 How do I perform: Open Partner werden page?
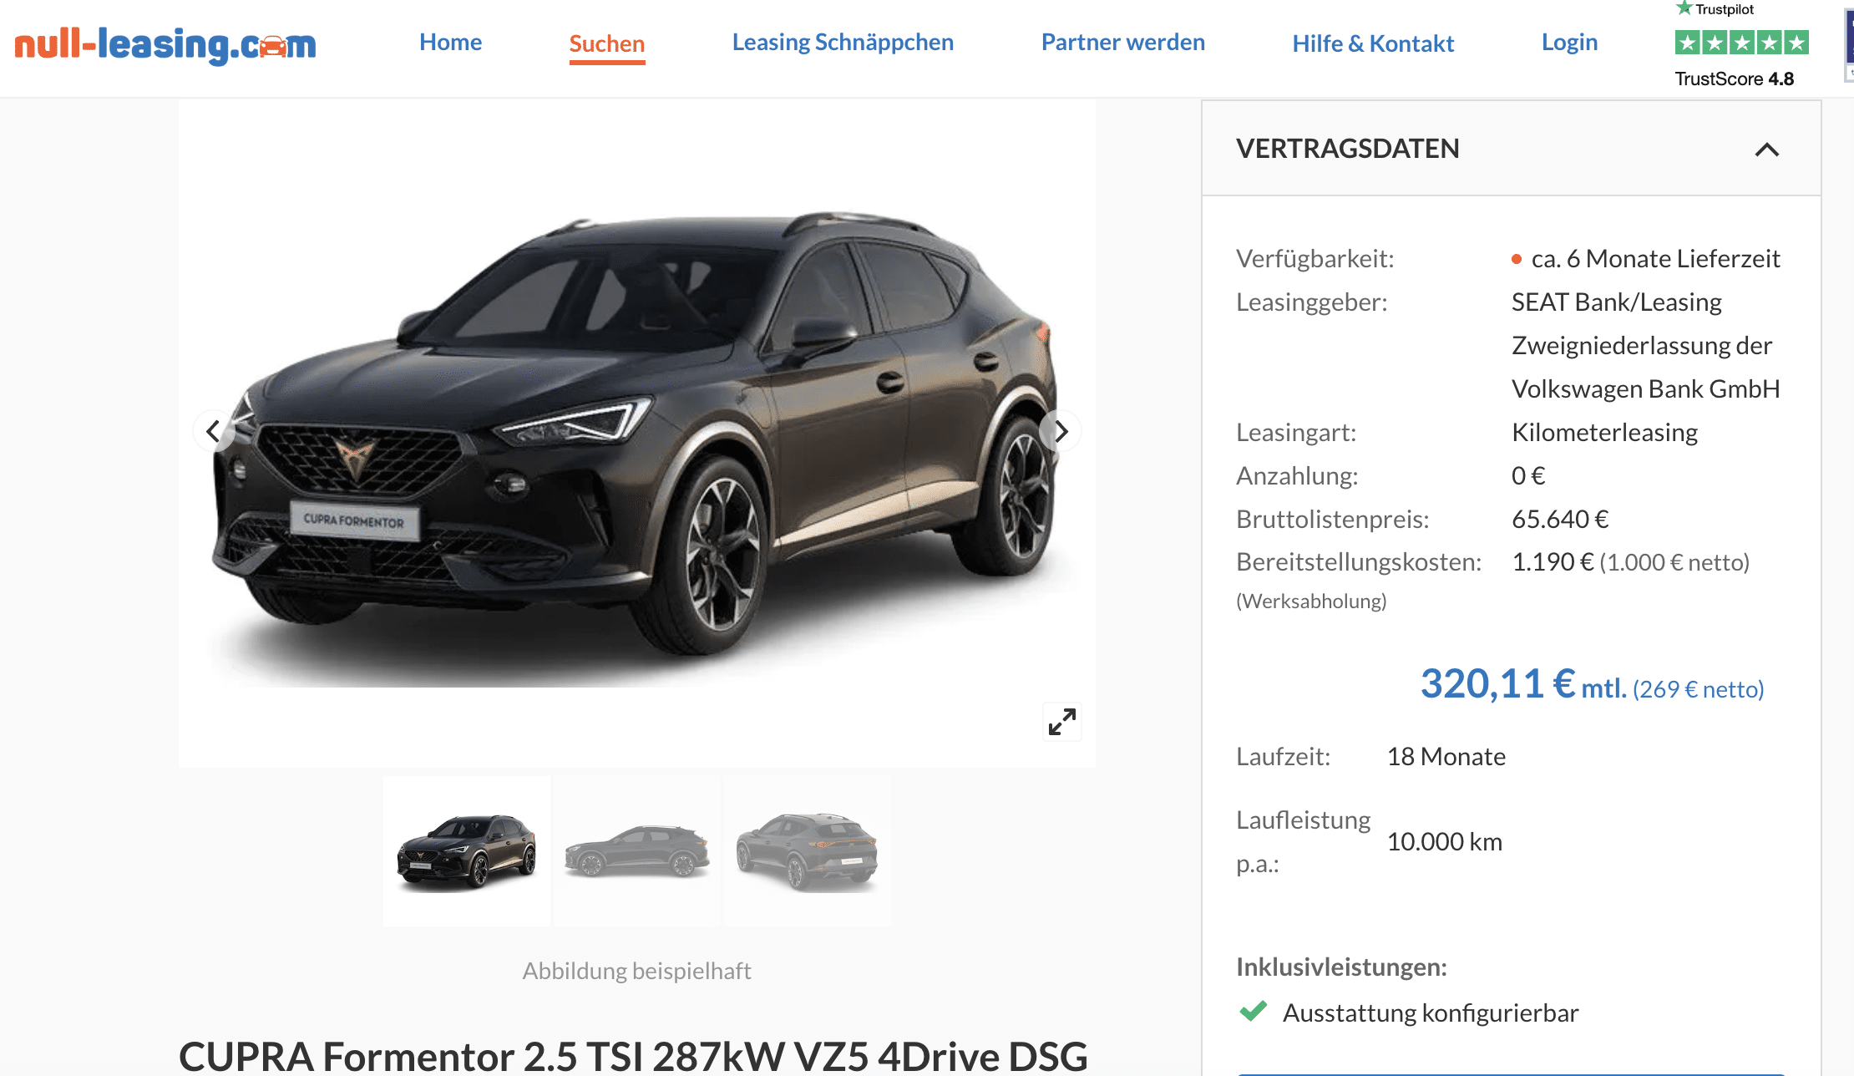coord(1123,43)
